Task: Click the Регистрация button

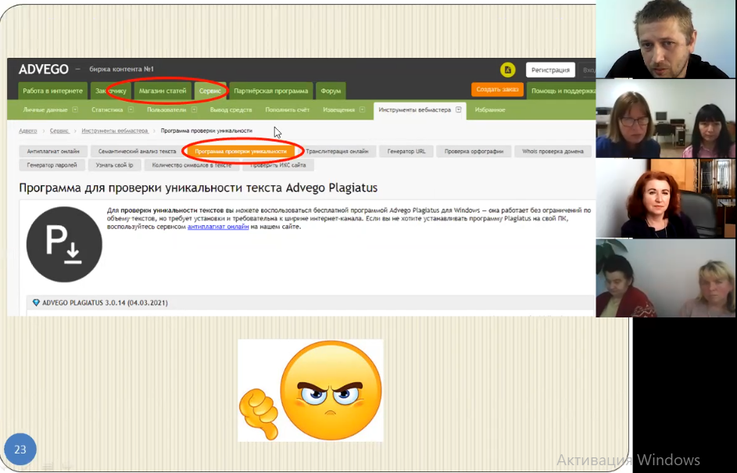Action: pos(550,70)
